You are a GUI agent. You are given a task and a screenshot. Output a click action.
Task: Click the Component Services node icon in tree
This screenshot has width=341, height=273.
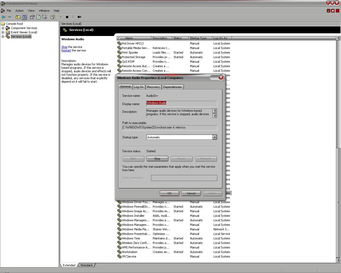tap(8, 28)
